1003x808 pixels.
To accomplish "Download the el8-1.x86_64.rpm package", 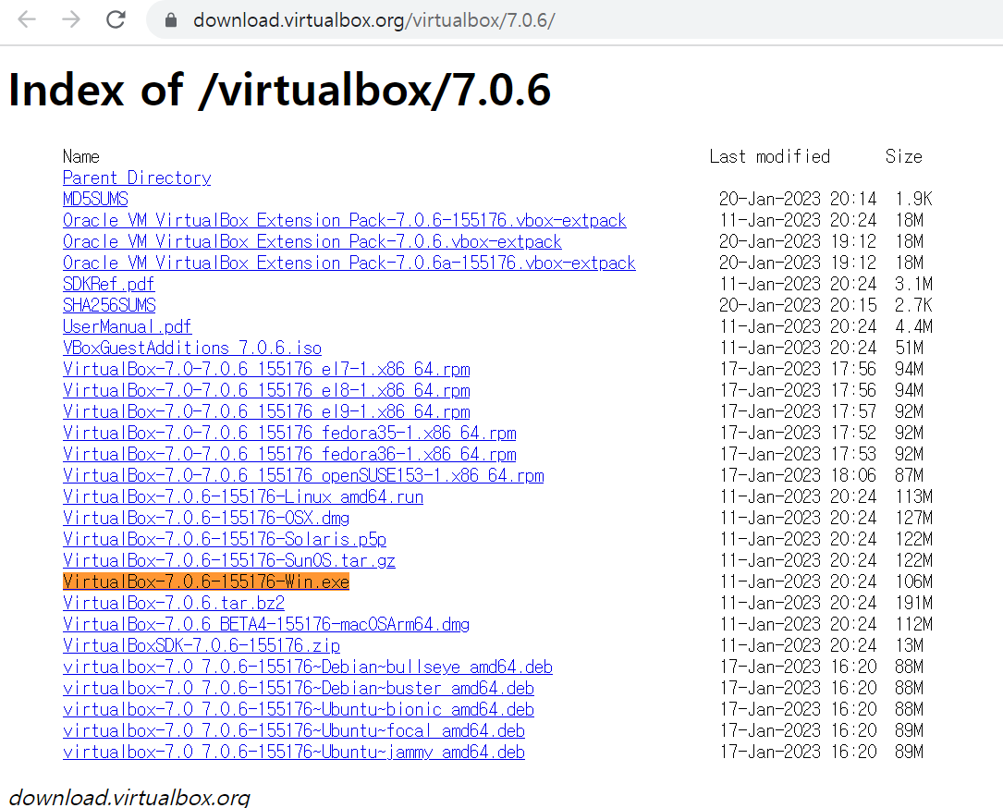I will coord(266,390).
